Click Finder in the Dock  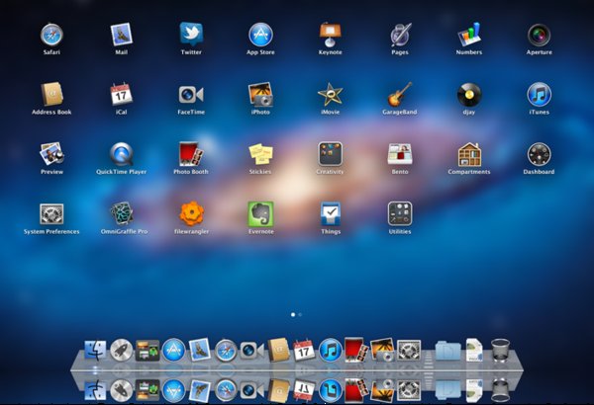[x=95, y=350]
